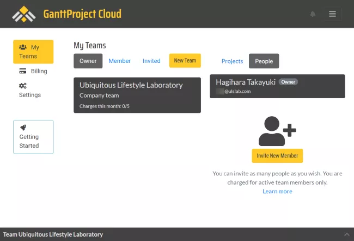Open My Teams in the sidebar
The image size is (354, 241).
[x=33, y=52]
